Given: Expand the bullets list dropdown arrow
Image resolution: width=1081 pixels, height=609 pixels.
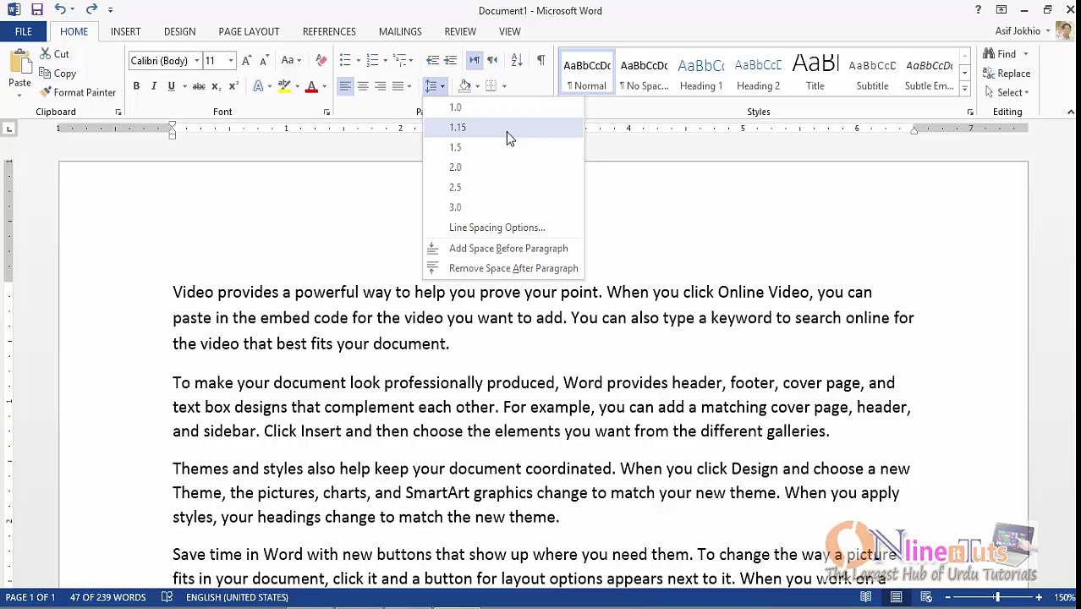Looking at the screenshot, I should point(358,61).
